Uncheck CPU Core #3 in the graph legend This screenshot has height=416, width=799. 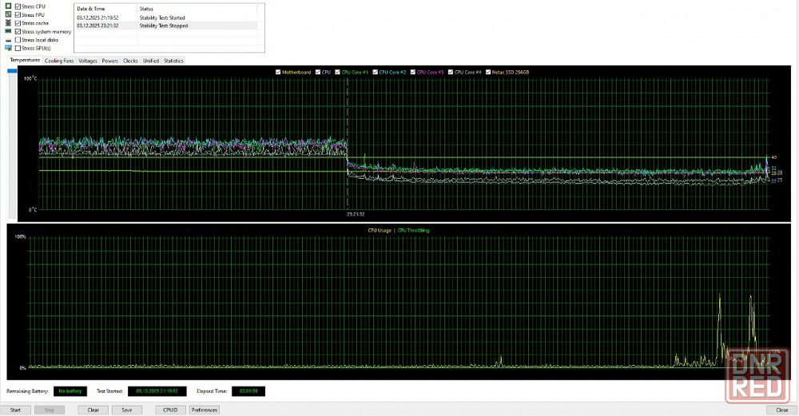coord(413,72)
